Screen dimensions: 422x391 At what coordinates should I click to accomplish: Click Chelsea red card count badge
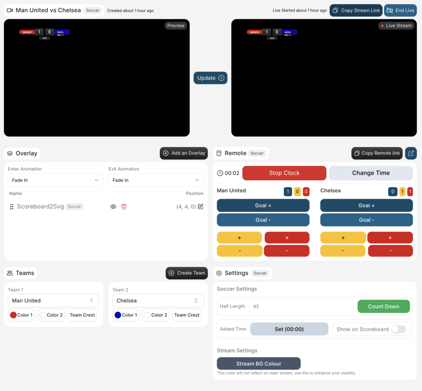(x=410, y=192)
